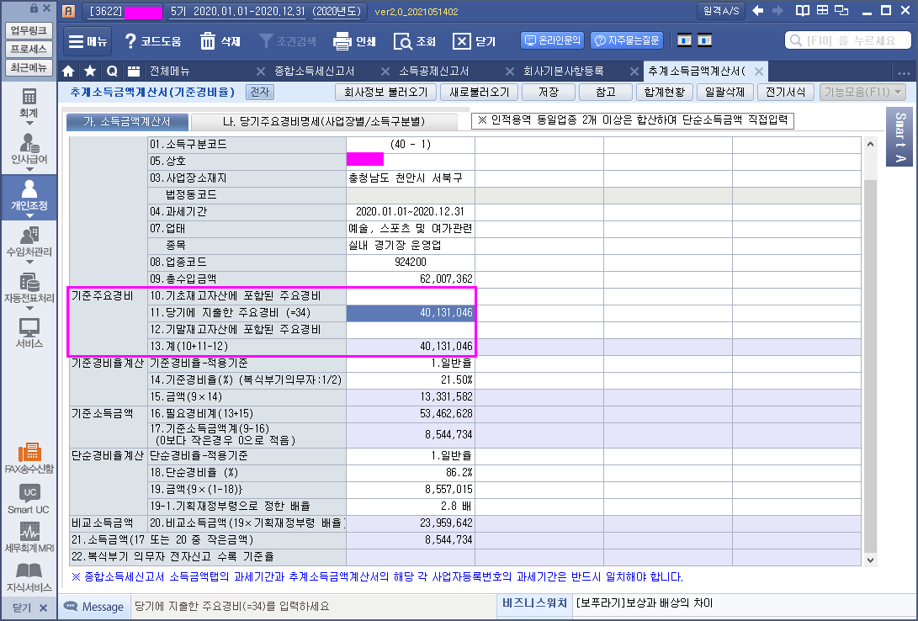Viewport: 918px width, 621px height.
Task: Open the main 메뉴 hamburger menu
Action: point(87,41)
